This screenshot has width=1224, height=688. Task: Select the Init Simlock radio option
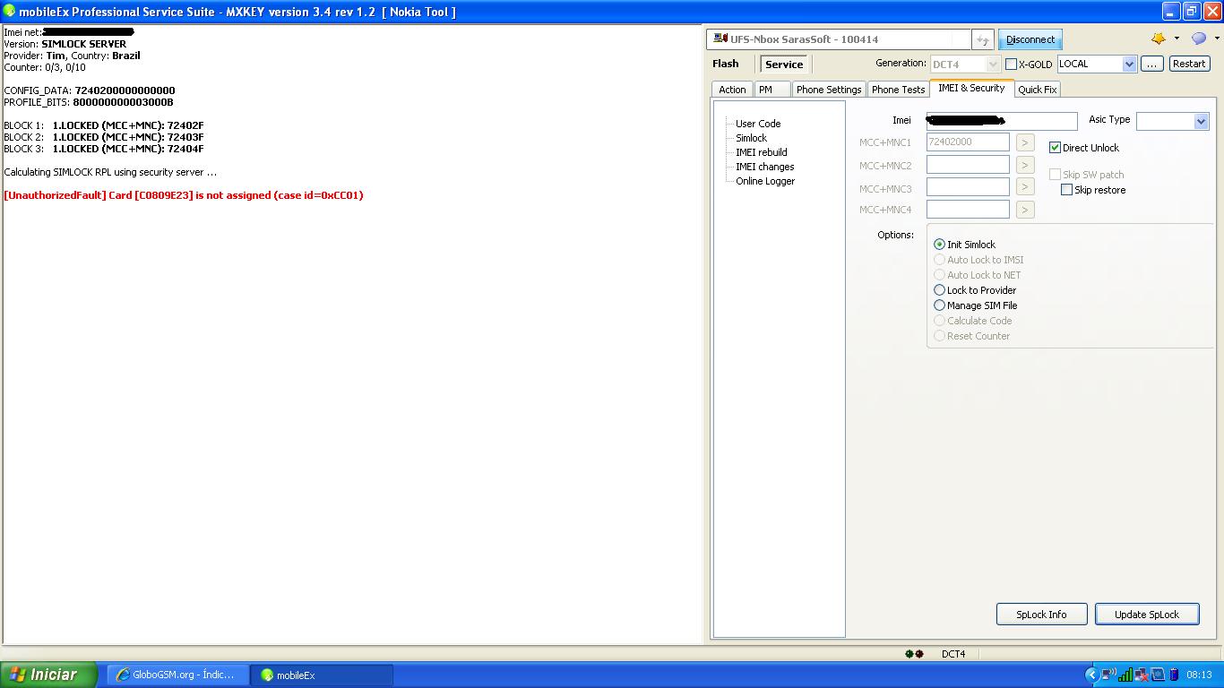939,245
